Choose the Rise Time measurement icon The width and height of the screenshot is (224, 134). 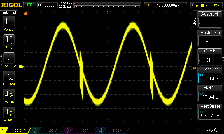pyautogui.click(x=9, y=58)
